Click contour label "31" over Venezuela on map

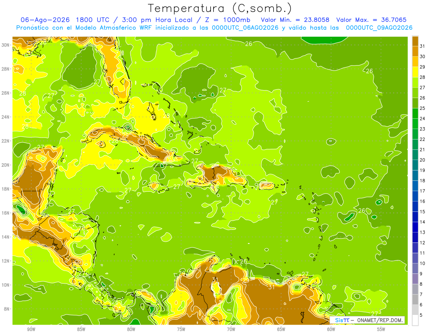click(271, 287)
